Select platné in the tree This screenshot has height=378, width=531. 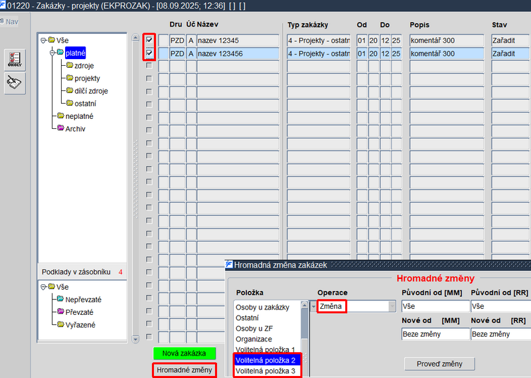click(x=75, y=53)
